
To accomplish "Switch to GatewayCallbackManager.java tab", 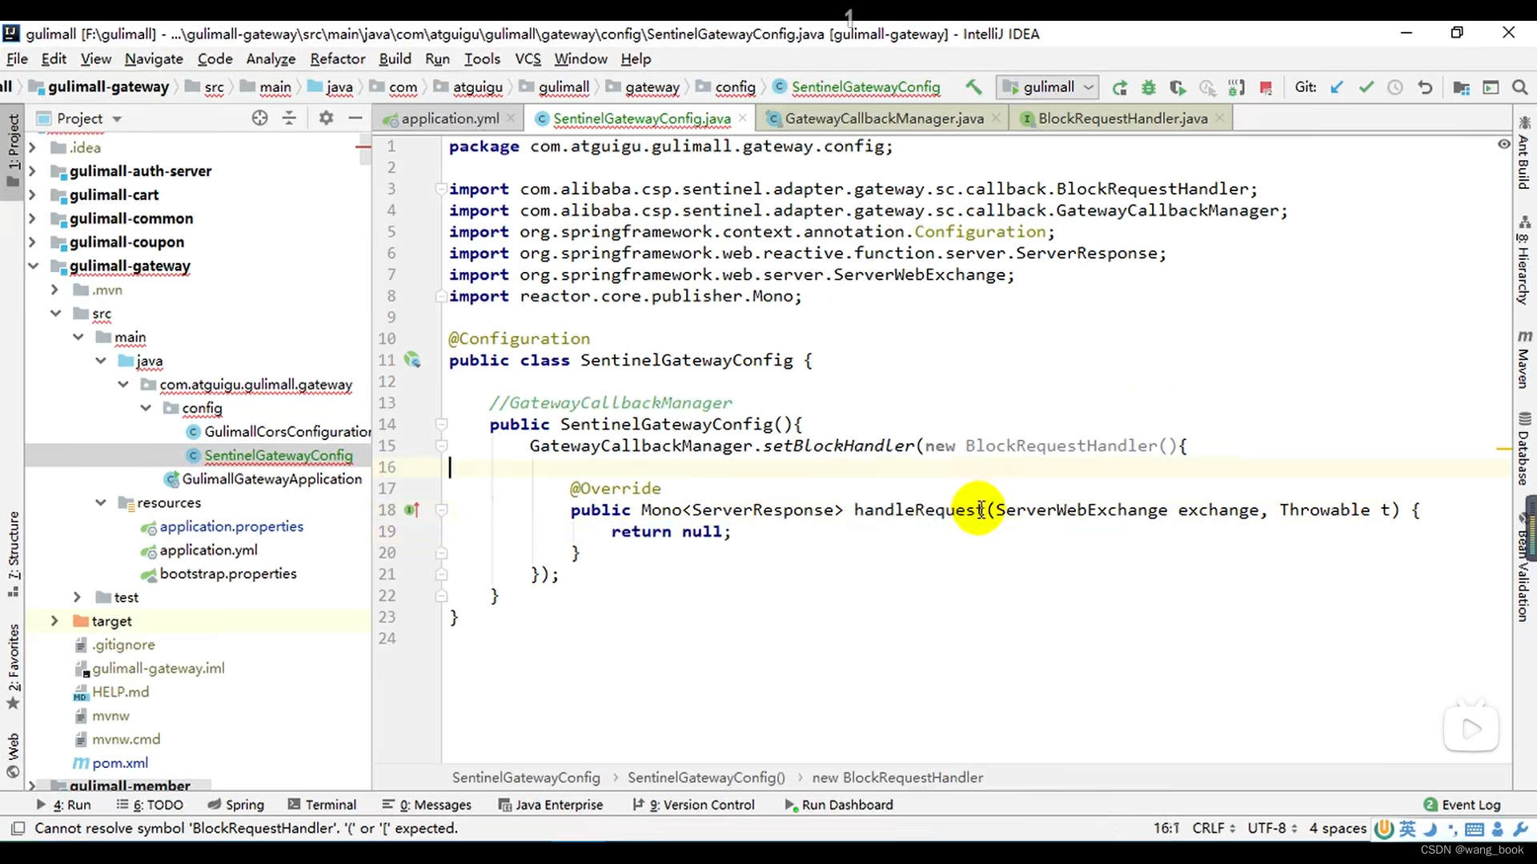I will click(883, 118).
